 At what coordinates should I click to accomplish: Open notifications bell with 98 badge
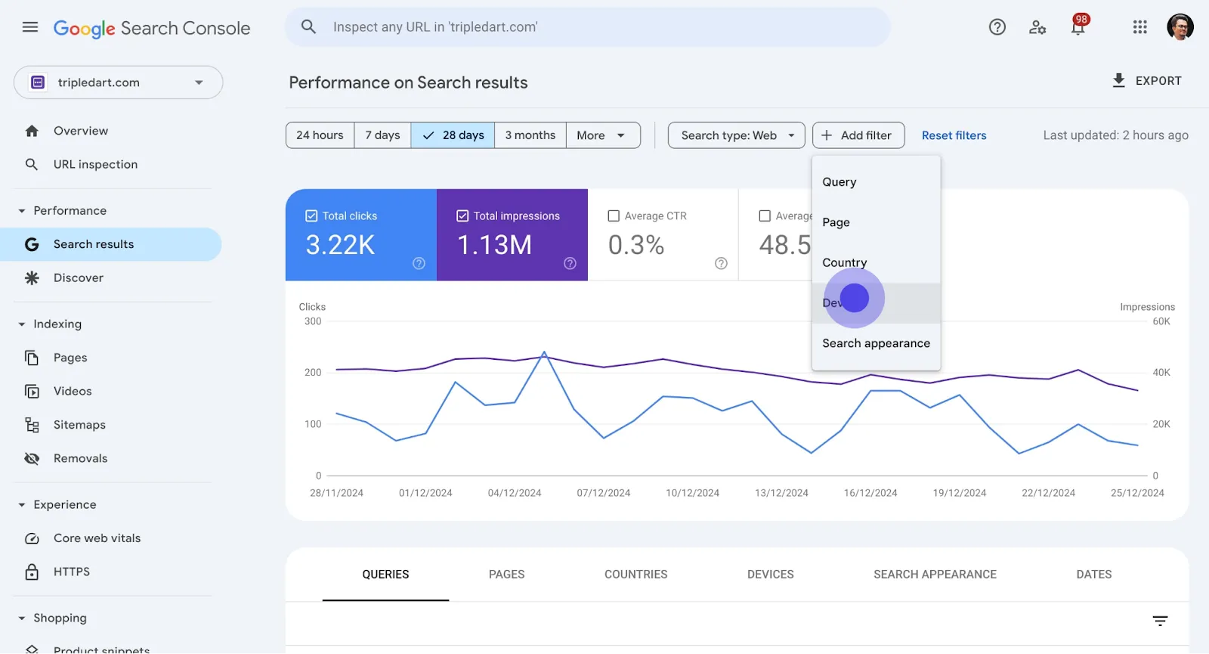tap(1078, 26)
